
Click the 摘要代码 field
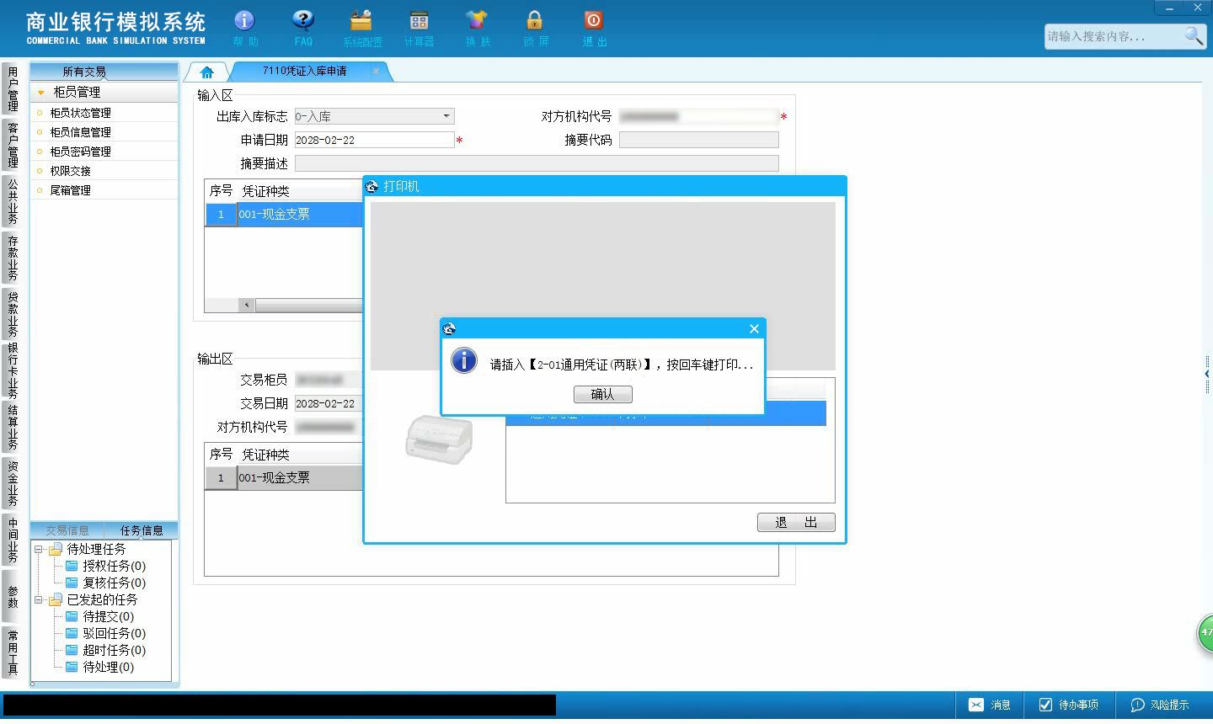698,140
